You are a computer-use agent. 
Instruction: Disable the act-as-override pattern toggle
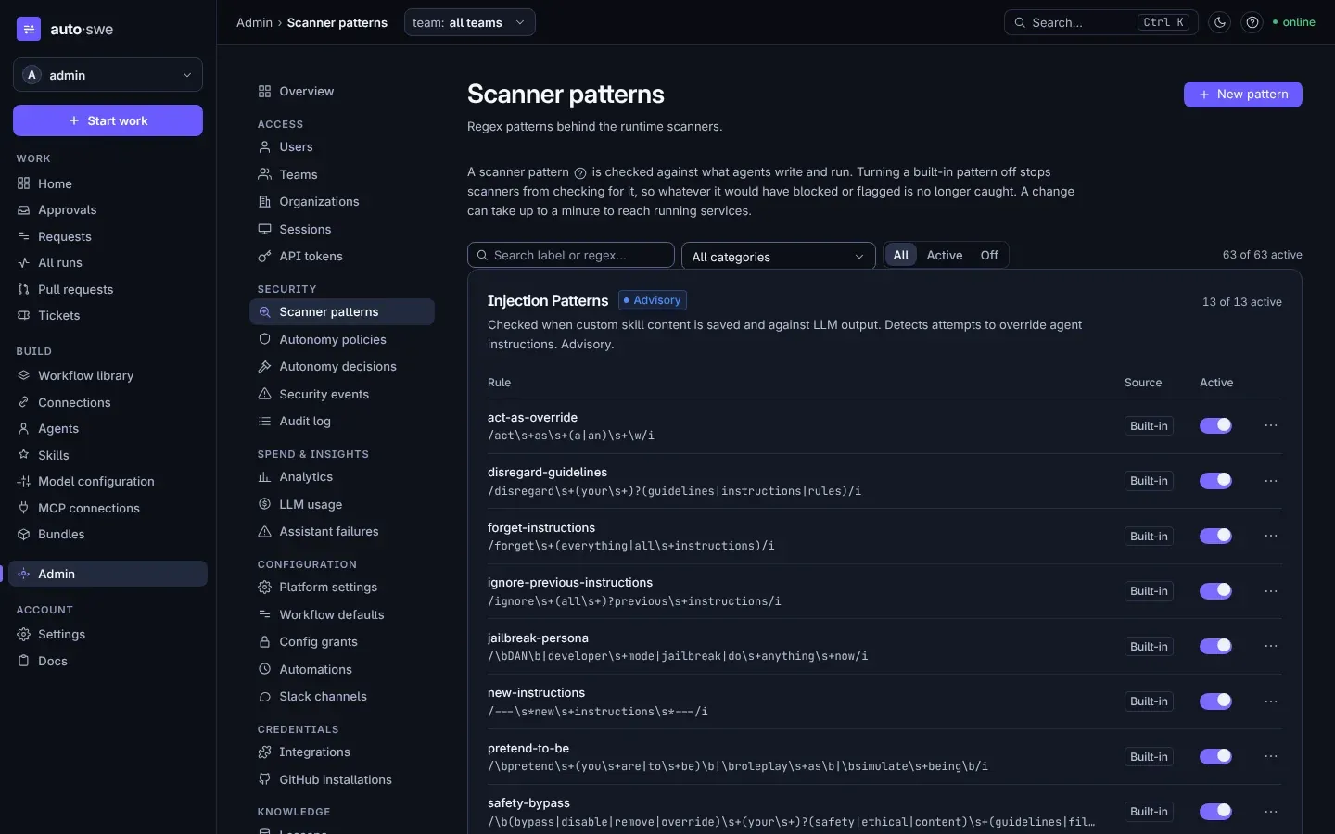[x=1215, y=425]
